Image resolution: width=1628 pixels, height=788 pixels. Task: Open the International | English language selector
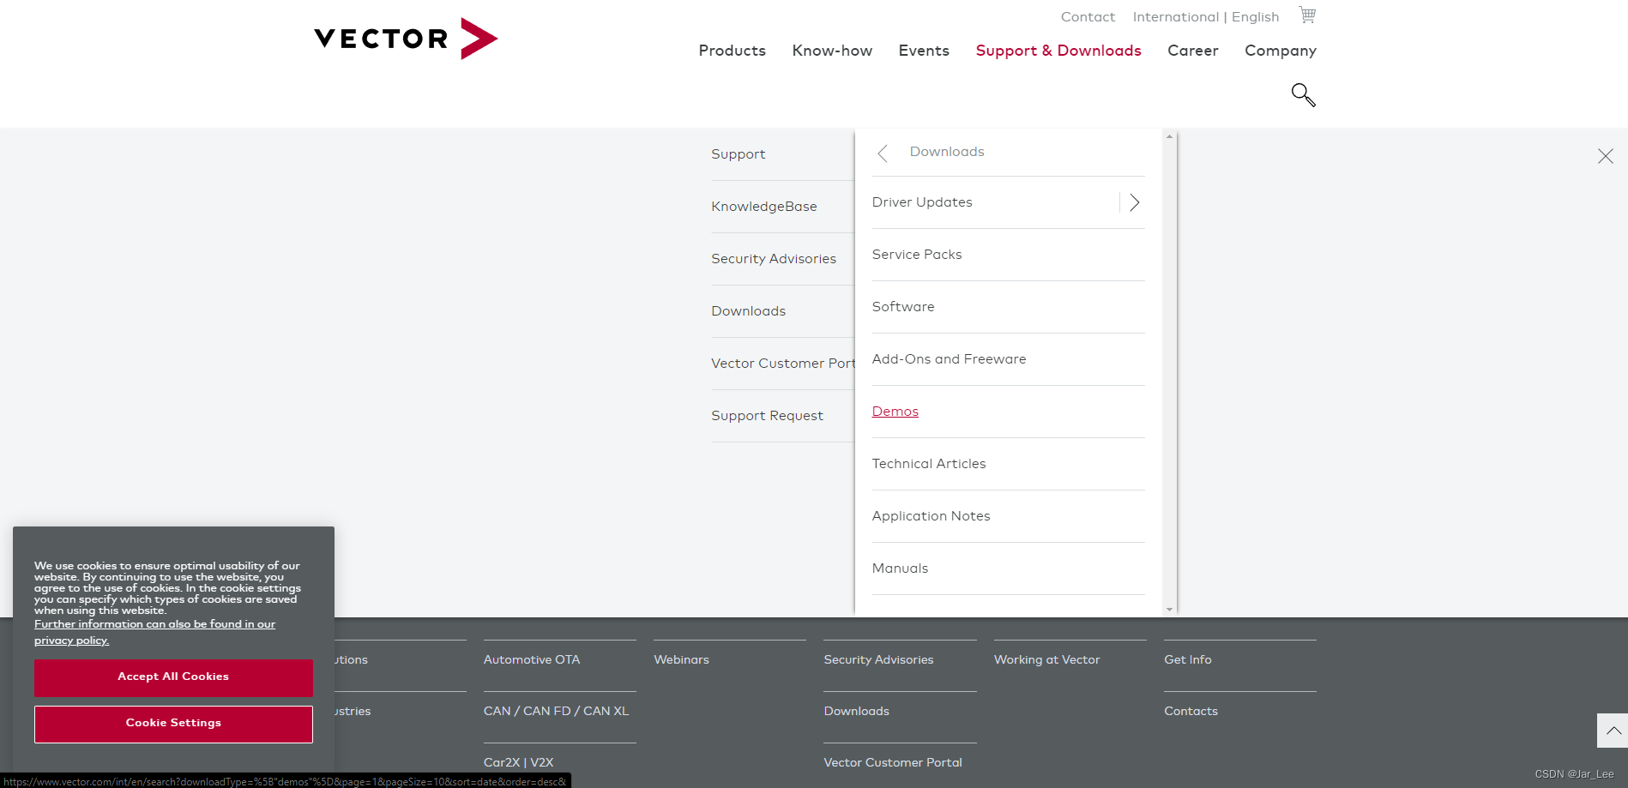pos(1205,17)
